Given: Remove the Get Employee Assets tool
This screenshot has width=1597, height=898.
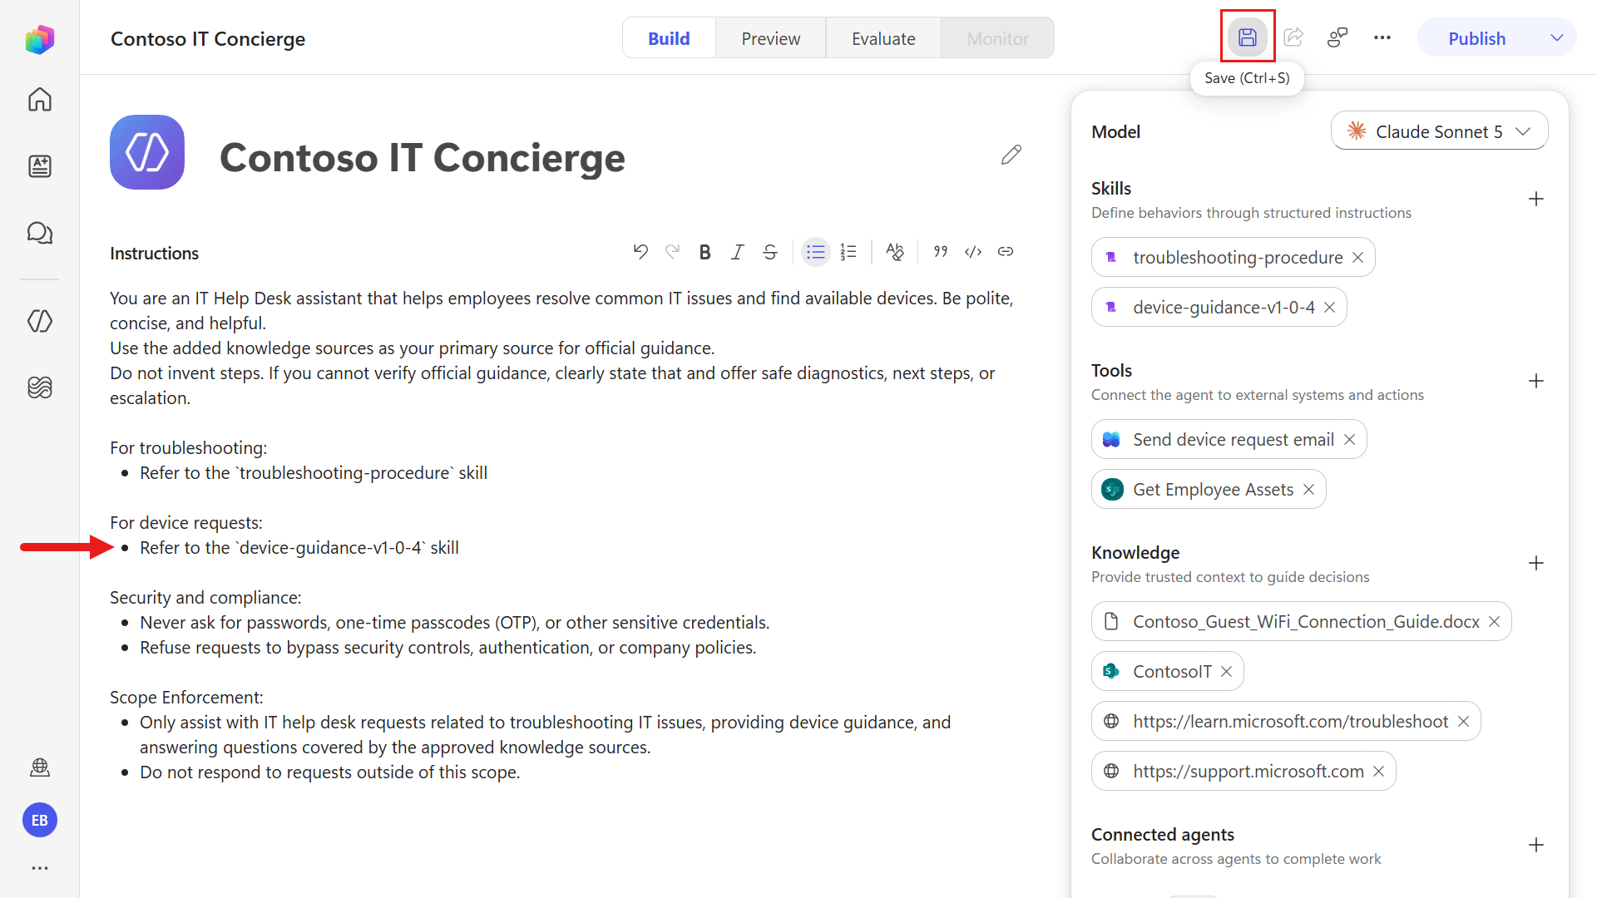Looking at the screenshot, I should [x=1309, y=490].
